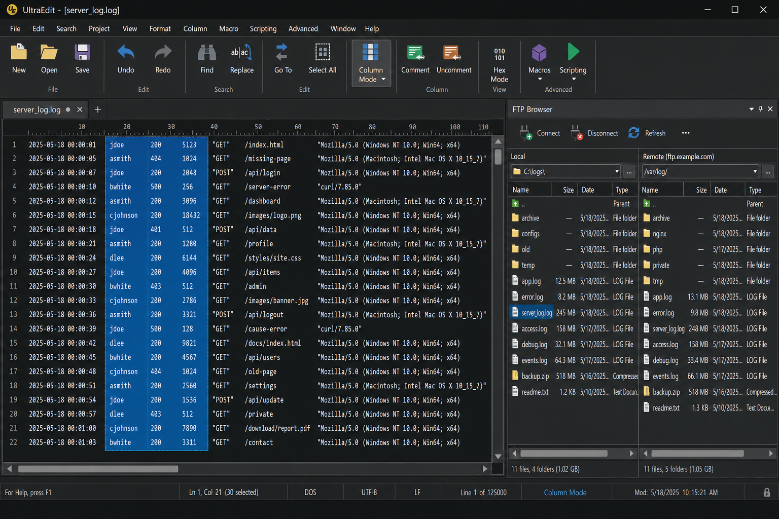Undo the last edit
779x519 pixels.
click(126, 52)
